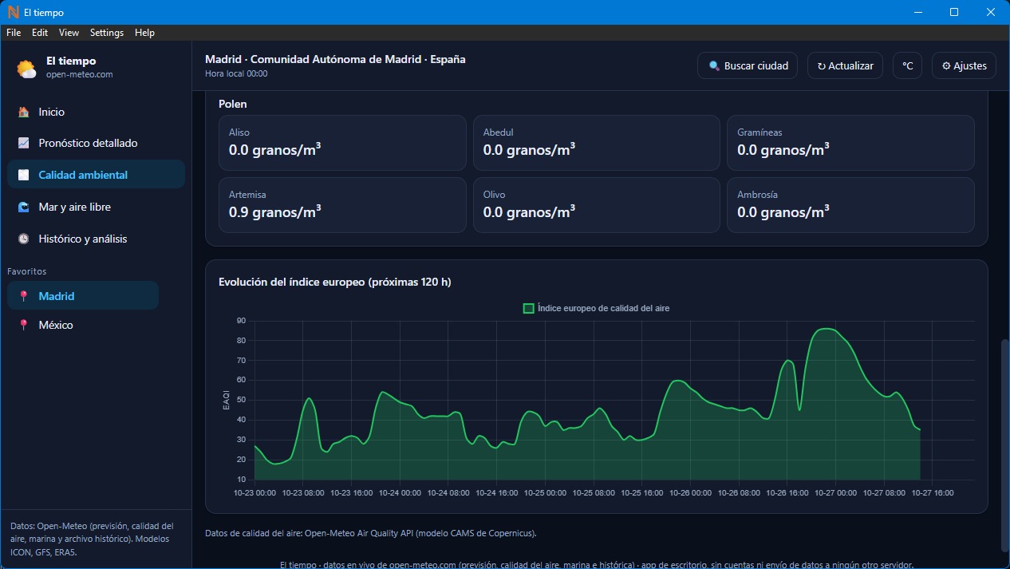Screen dimensions: 1010x569
Task: Click the pin icon next to Madrid favorite
Action: [x=24, y=296]
